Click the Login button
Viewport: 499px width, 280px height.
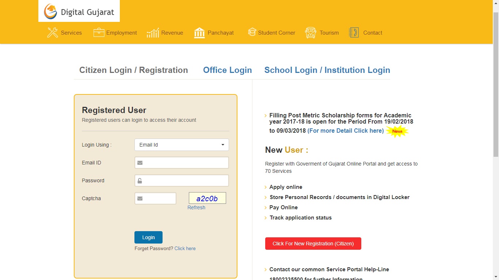click(x=148, y=237)
